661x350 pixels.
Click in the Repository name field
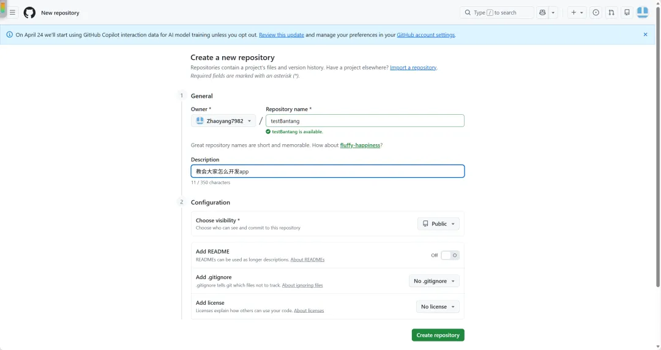(x=365, y=121)
